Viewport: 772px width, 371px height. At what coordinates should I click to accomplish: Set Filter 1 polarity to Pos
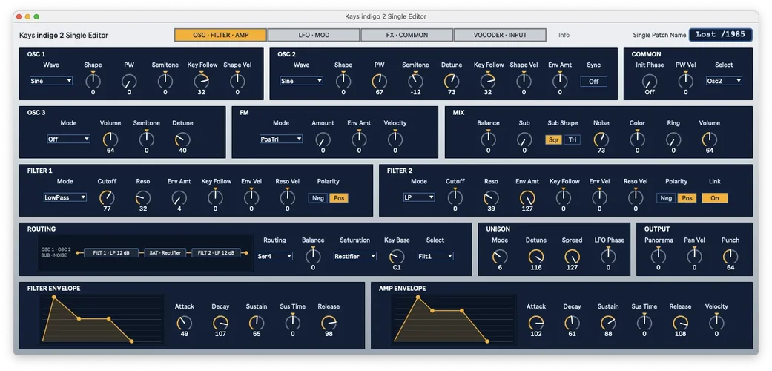coord(339,198)
